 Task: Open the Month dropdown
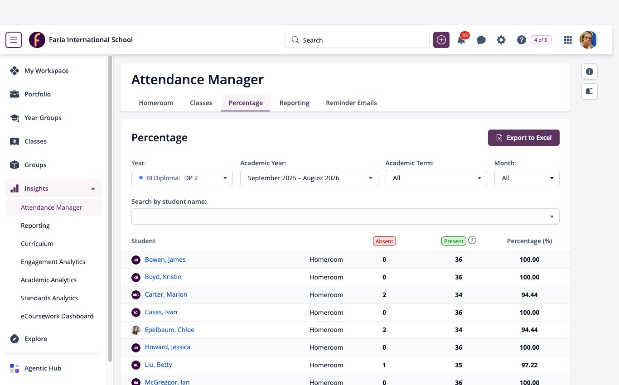[527, 178]
